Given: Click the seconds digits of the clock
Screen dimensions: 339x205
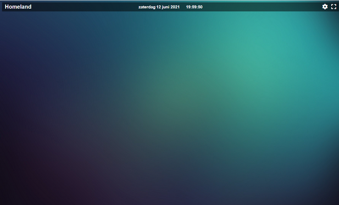Looking at the screenshot, I should pyautogui.click(x=200, y=7).
